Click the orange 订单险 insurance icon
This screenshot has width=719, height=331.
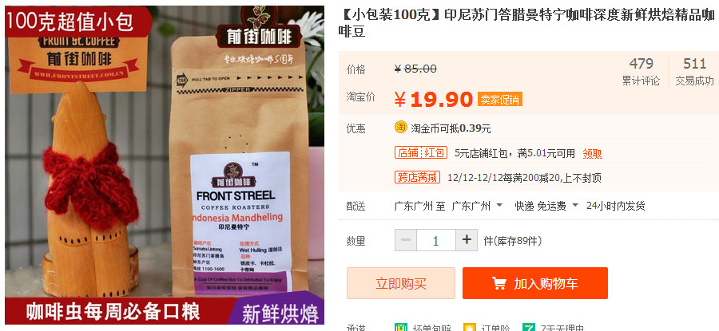click(x=470, y=328)
